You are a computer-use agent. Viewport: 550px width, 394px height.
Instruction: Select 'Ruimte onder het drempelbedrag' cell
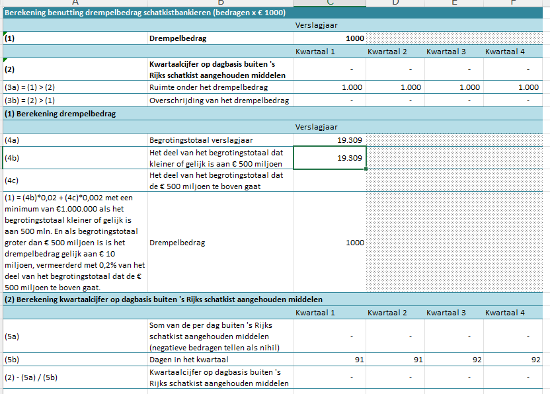(221, 87)
